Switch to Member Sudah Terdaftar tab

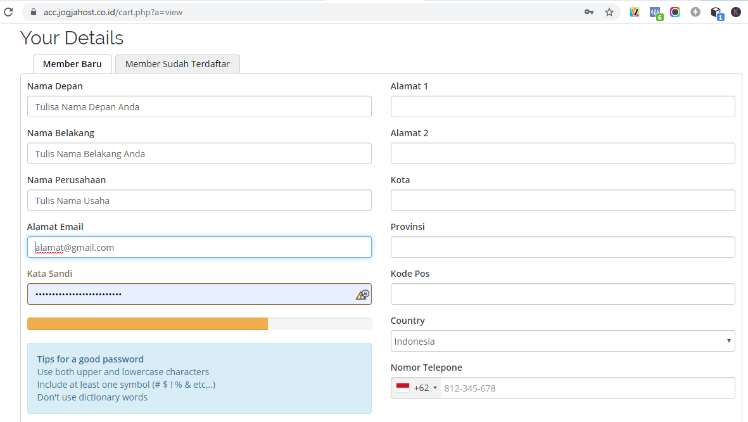177,64
